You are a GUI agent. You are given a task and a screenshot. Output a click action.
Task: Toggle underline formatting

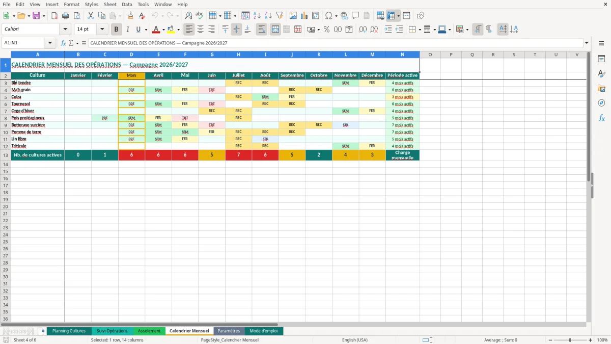point(138,30)
